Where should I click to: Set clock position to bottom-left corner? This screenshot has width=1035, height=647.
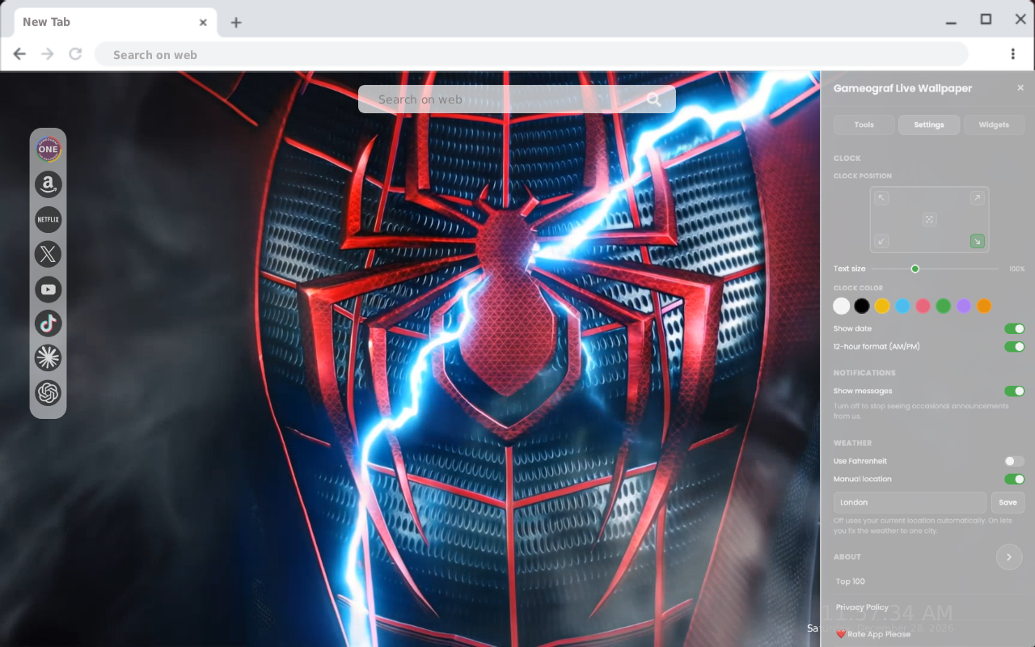click(881, 241)
